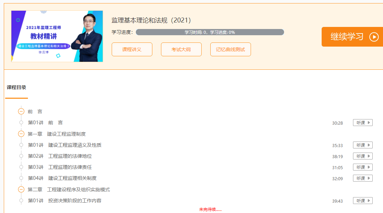Open the 课程讲义 button
Image resolution: width=383 pixels, height=213 pixels.
[x=132, y=49]
